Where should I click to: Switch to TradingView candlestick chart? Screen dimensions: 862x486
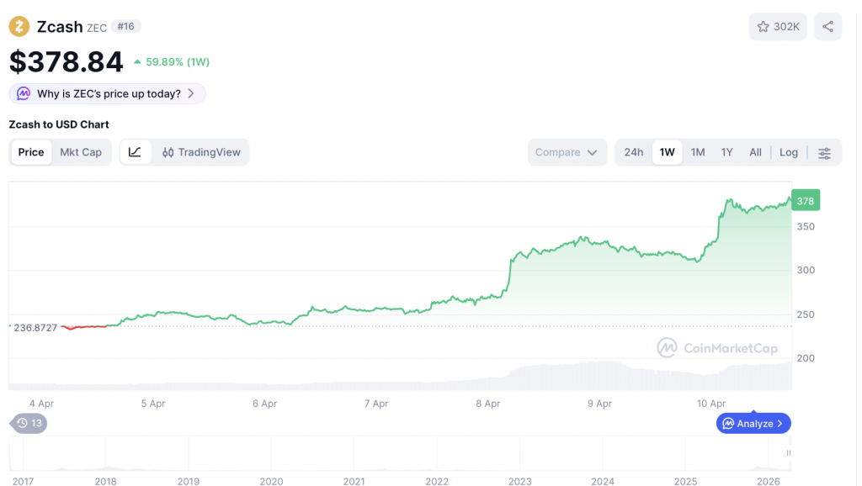coord(201,152)
